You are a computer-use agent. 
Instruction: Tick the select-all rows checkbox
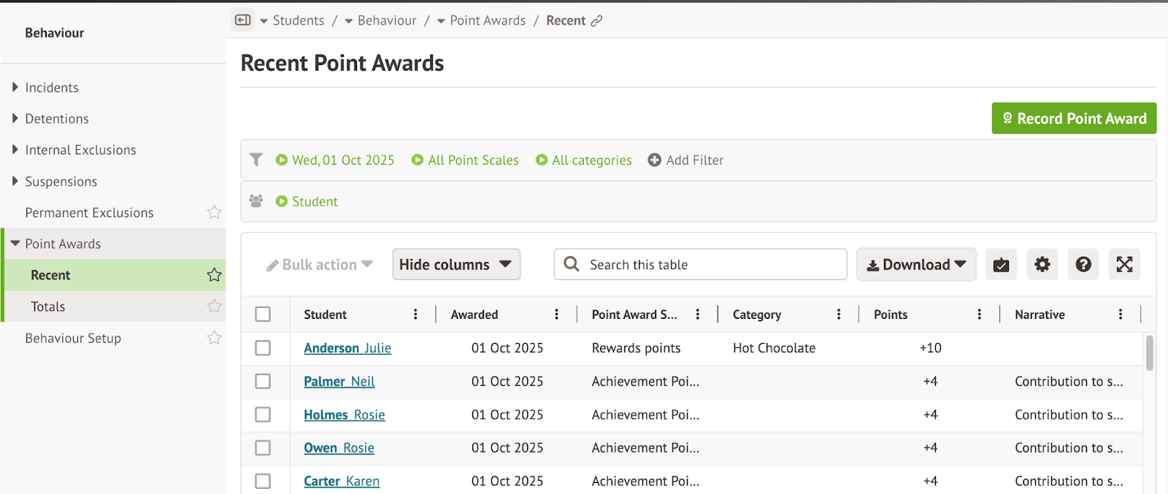tap(263, 314)
